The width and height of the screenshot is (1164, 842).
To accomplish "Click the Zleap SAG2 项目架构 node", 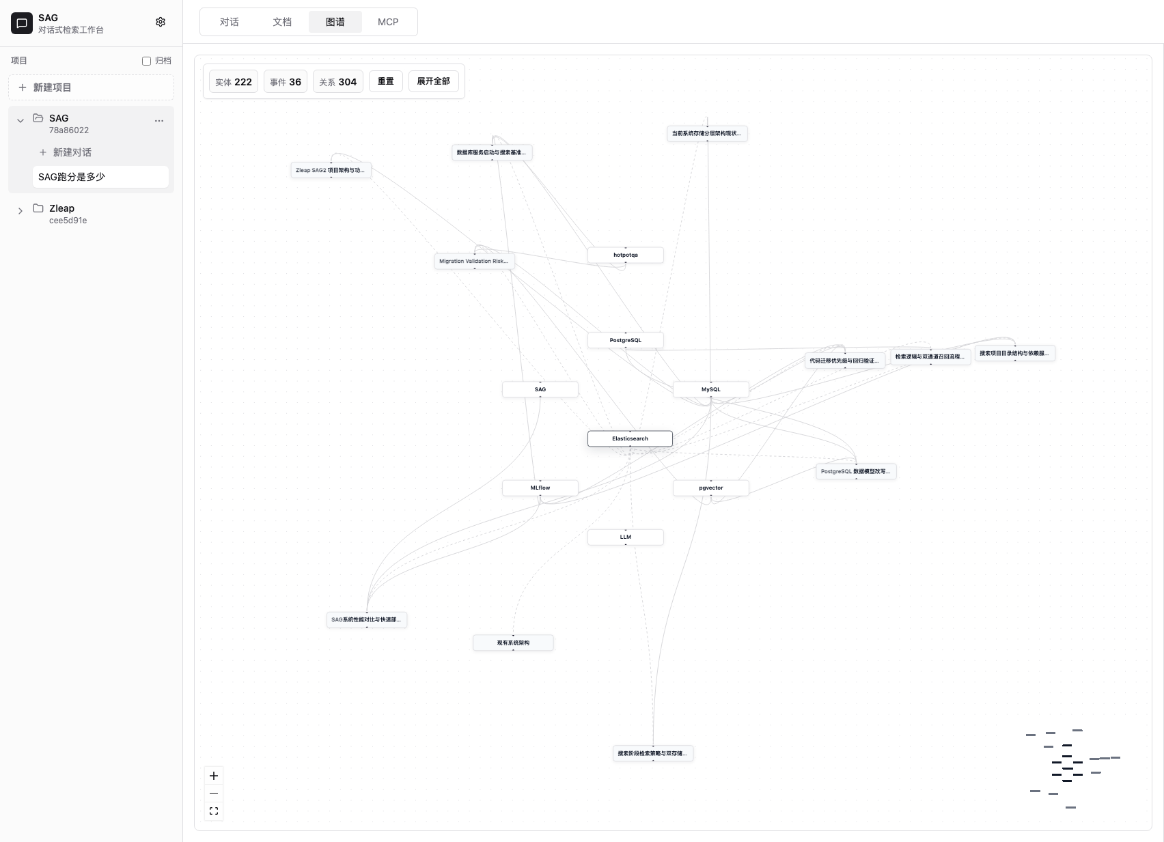I will click(x=331, y=170).
